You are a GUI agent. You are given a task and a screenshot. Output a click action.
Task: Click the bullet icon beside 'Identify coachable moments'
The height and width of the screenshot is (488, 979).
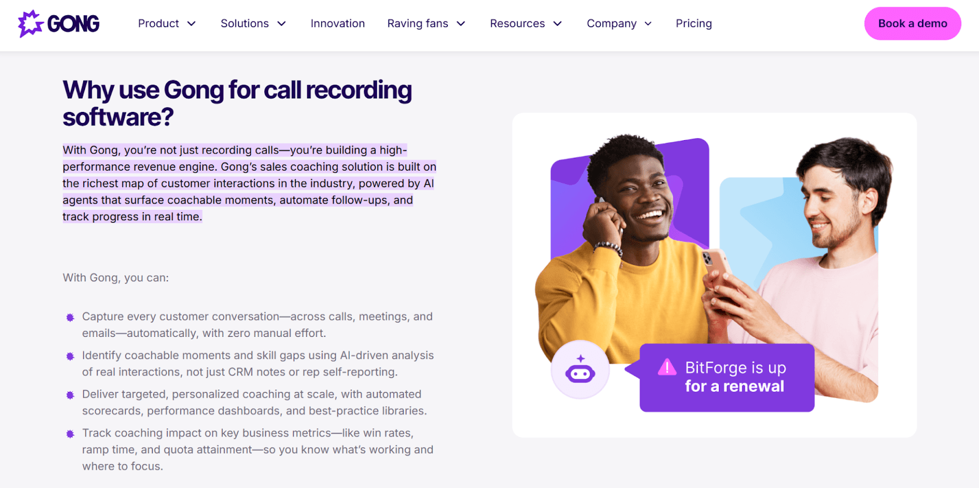[70, 356]
